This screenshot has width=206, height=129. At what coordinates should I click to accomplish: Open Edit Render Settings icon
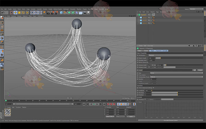[x=56, y=13]
